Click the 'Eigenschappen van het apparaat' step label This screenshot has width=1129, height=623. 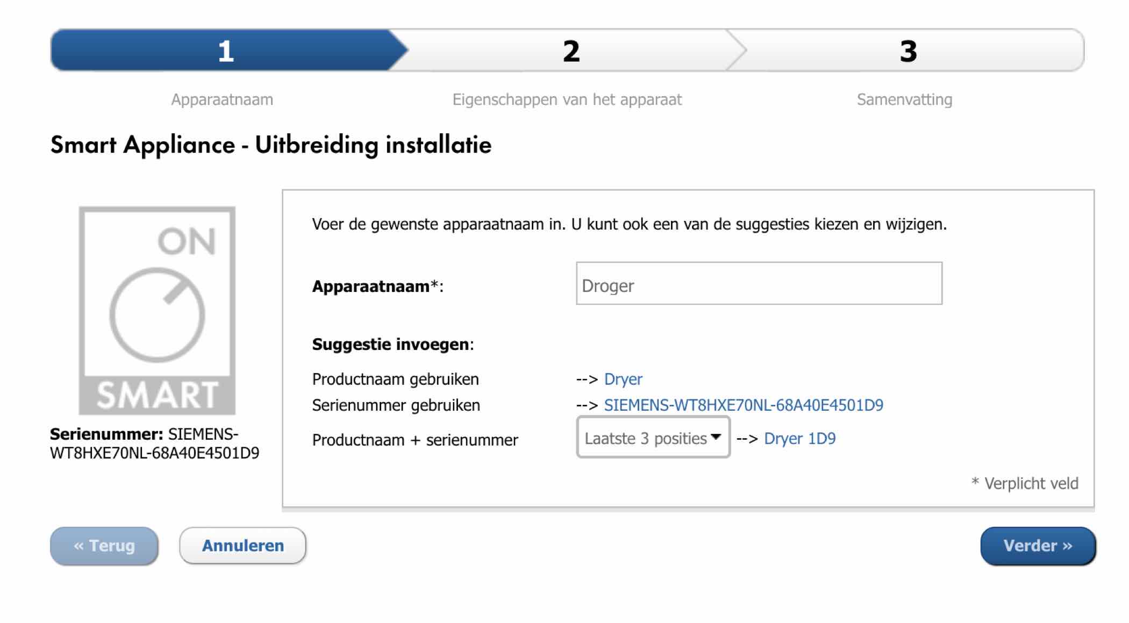pos(567,99)
